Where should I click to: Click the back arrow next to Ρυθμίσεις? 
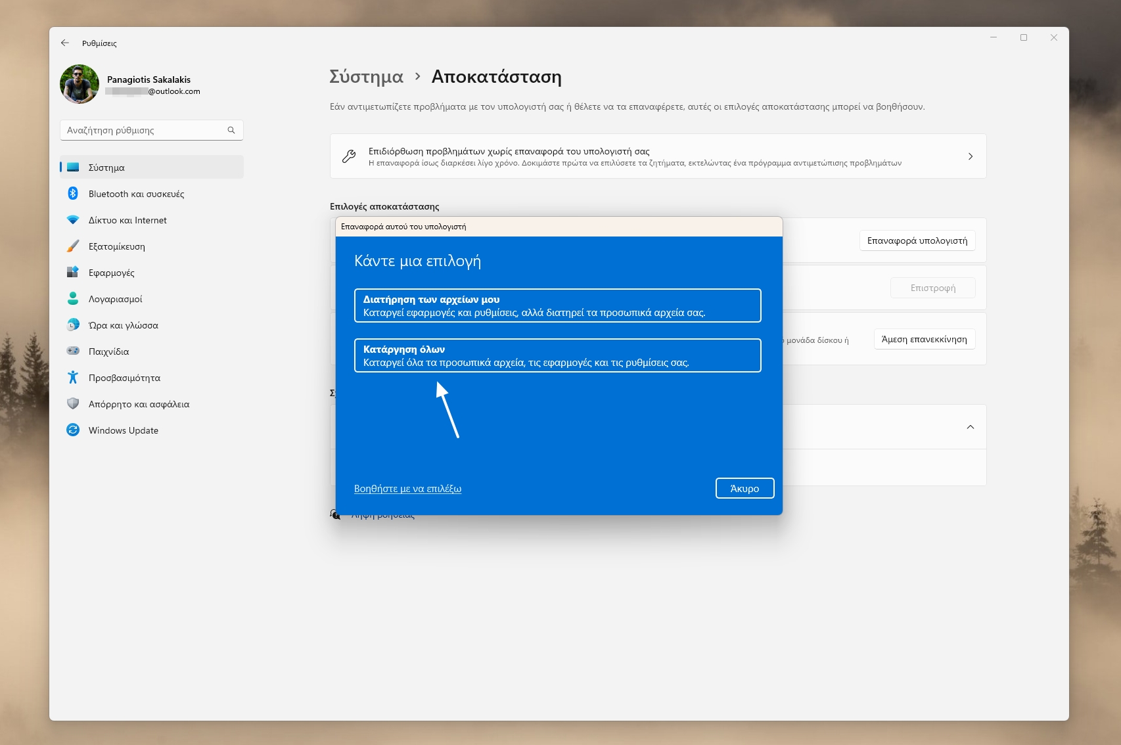(64, 42)
